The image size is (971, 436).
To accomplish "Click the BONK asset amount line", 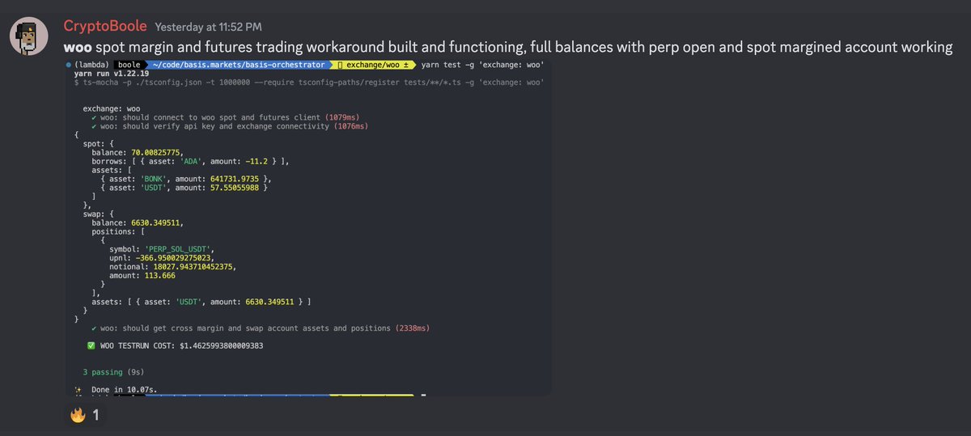I will [187, 178].
